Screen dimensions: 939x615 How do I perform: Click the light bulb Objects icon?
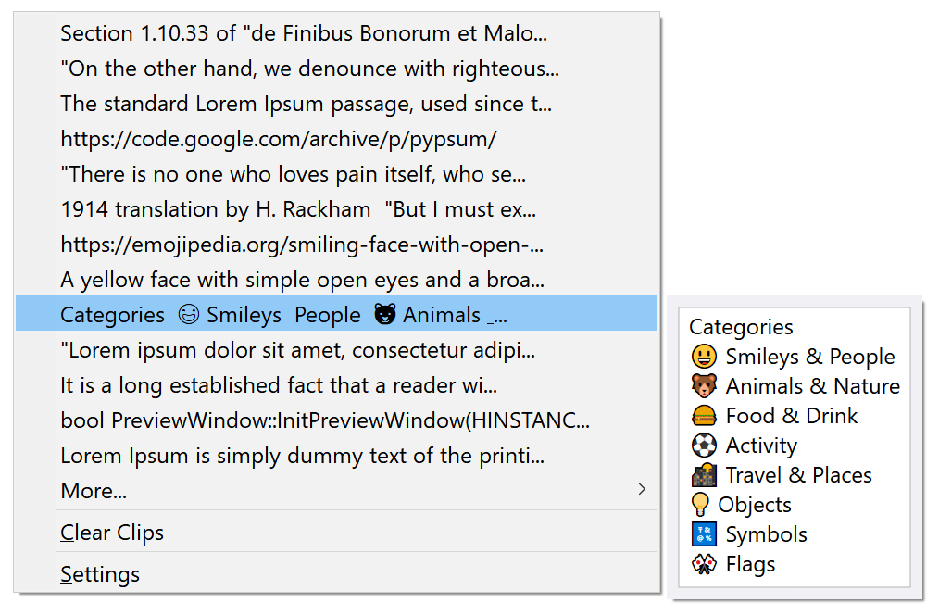[x=699, y=504]
